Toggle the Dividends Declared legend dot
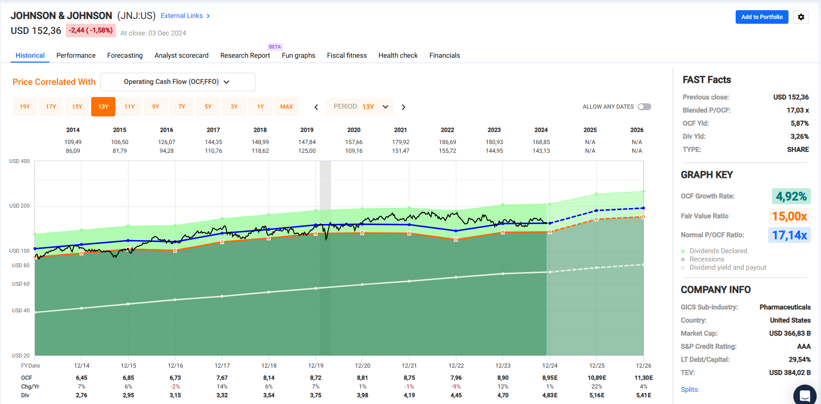This screenshot has width=821, height=404. [x=683, y=251]
